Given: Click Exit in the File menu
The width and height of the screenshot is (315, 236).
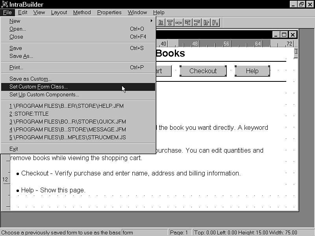Looking at the screenshot, I should click(14, 149).
